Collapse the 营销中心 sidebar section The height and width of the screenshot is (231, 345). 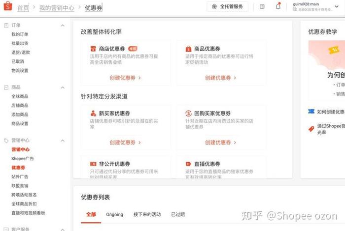tap(63, 141)
